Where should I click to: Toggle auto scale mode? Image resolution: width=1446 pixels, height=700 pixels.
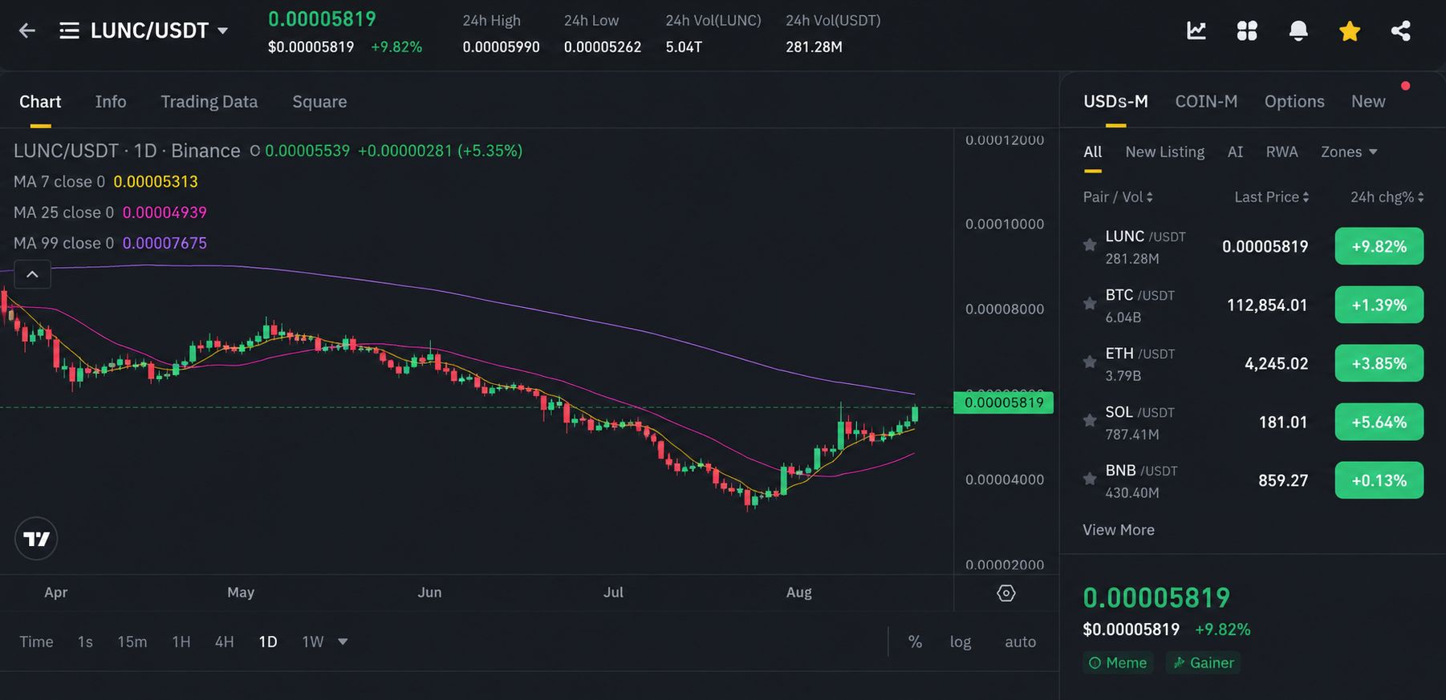coord(1021,641)
